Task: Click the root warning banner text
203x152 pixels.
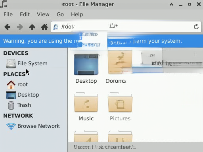Action: [x=92, y=41]
